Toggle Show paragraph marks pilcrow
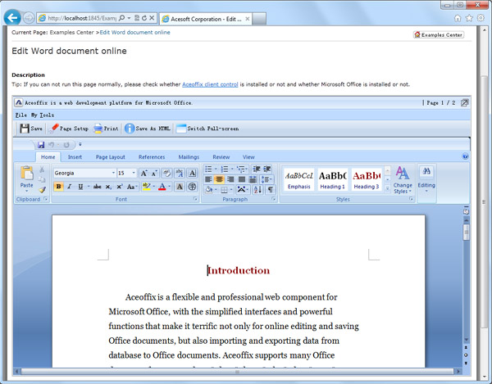Image resolution: width=492 pixels, height=384 pixels. pyautogui.click(x=270, y=189)
